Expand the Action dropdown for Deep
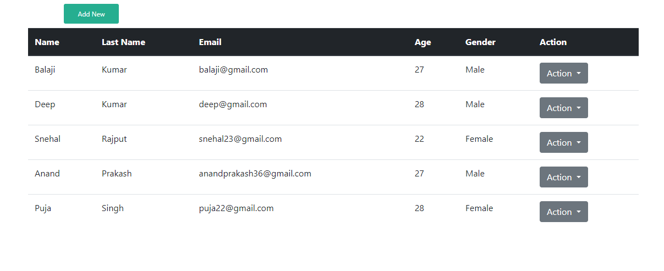This screenshot has height=271, width=664. [564, 108]
